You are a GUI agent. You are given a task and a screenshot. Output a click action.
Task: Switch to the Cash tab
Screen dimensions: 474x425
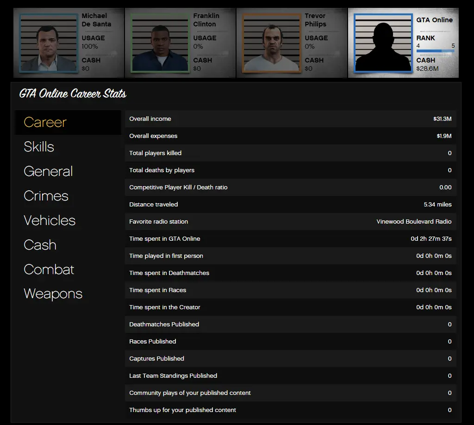click(40, 245)
